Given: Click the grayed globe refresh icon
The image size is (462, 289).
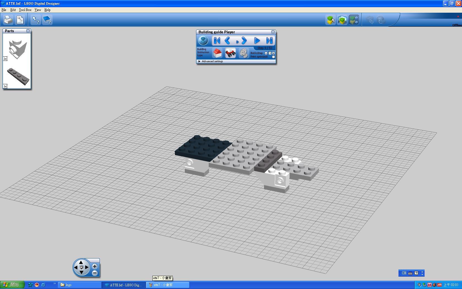Looking at the screenshot, I should (x=381, y=20).
